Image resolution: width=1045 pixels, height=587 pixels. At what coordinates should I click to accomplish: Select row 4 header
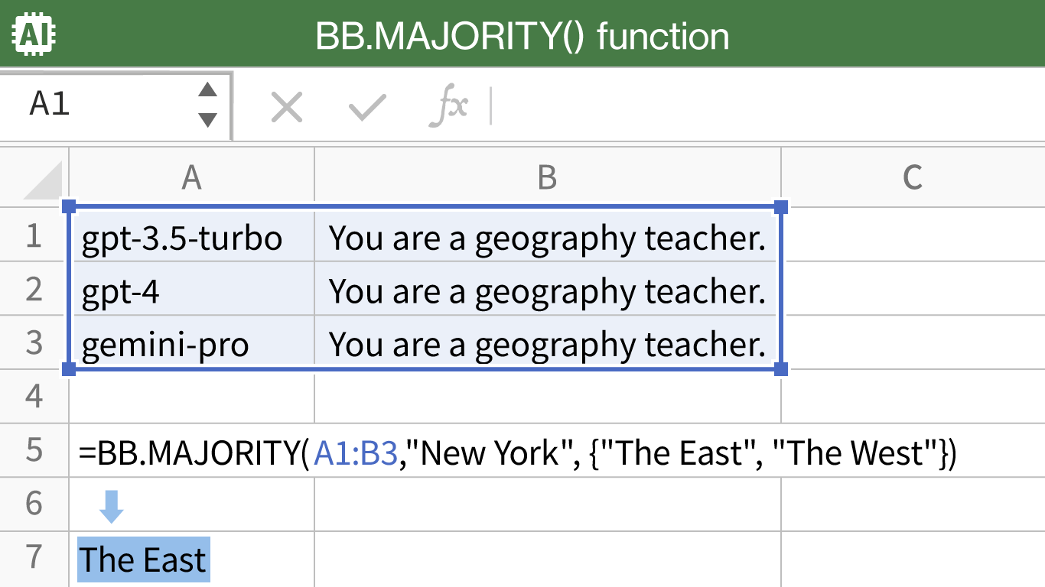(34, 396)
